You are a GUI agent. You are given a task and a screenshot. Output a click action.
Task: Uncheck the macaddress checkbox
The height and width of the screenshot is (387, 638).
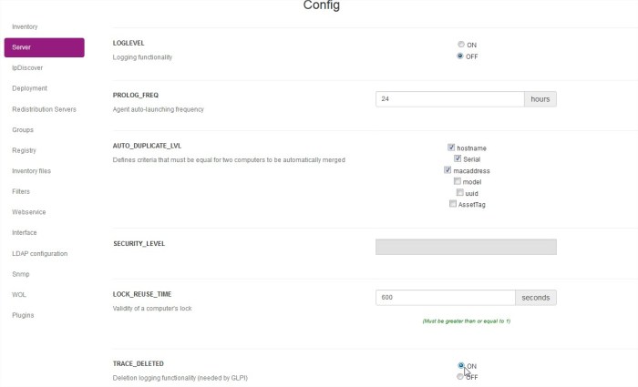[448, 170]
